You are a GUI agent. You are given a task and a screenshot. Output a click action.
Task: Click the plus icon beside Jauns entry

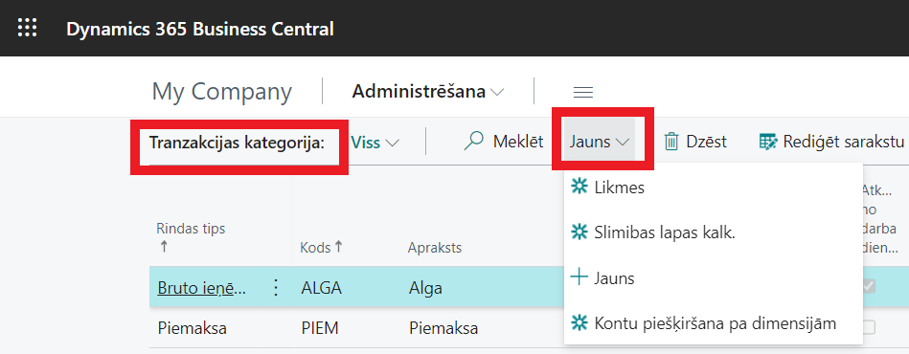pos(579,277)
